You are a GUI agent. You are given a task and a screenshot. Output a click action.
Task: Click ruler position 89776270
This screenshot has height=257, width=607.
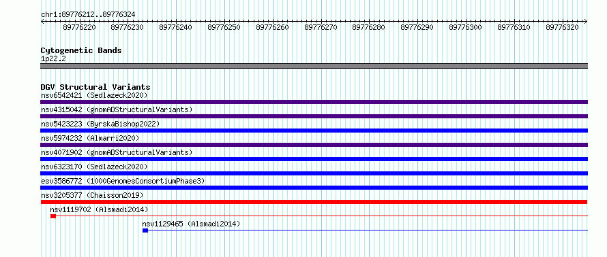point(321,28)
